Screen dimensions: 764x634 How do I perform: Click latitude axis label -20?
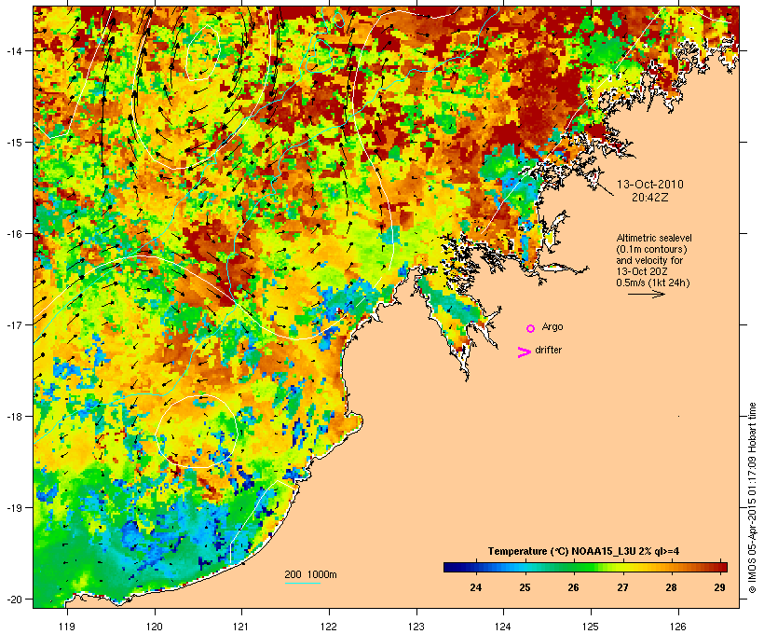pyautogui.click(x=14, y=600)
